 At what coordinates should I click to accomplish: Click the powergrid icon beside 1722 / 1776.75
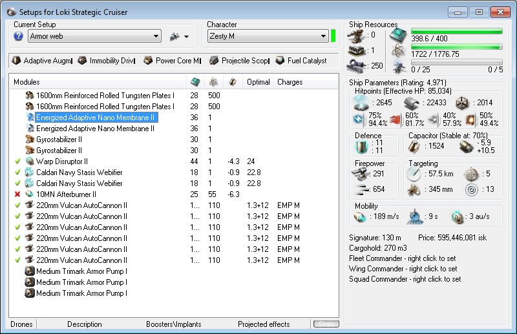tap(398, 51)
